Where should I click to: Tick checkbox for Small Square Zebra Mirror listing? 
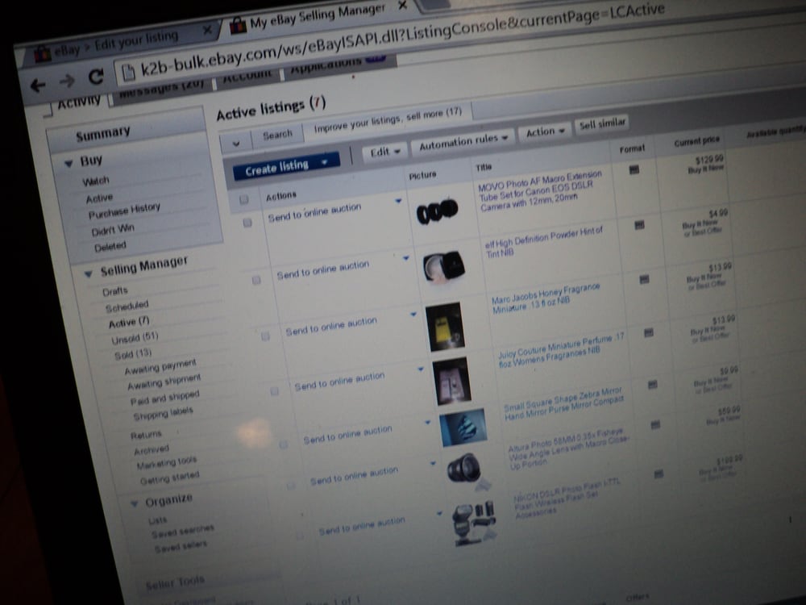283,444
